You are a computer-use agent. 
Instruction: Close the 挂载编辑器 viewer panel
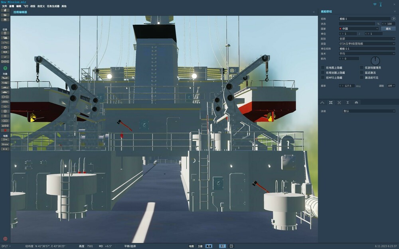(x=314, y=12)
